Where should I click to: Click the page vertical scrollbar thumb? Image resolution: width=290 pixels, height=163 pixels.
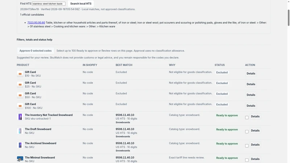coord(288,18)
